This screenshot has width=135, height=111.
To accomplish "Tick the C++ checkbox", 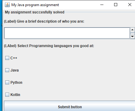I will tap(7, 58).
